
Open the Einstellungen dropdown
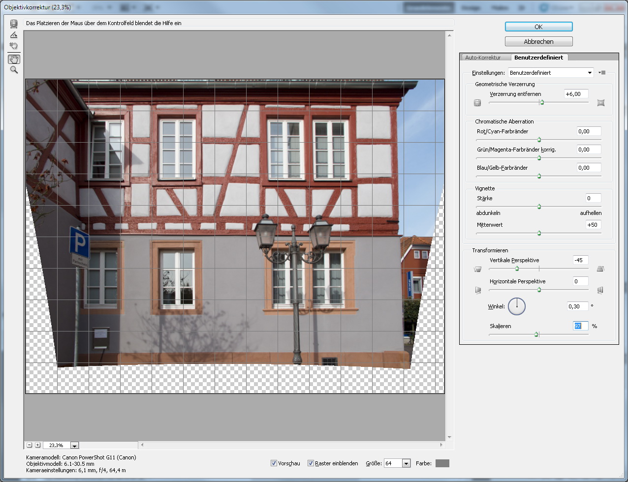551,73
